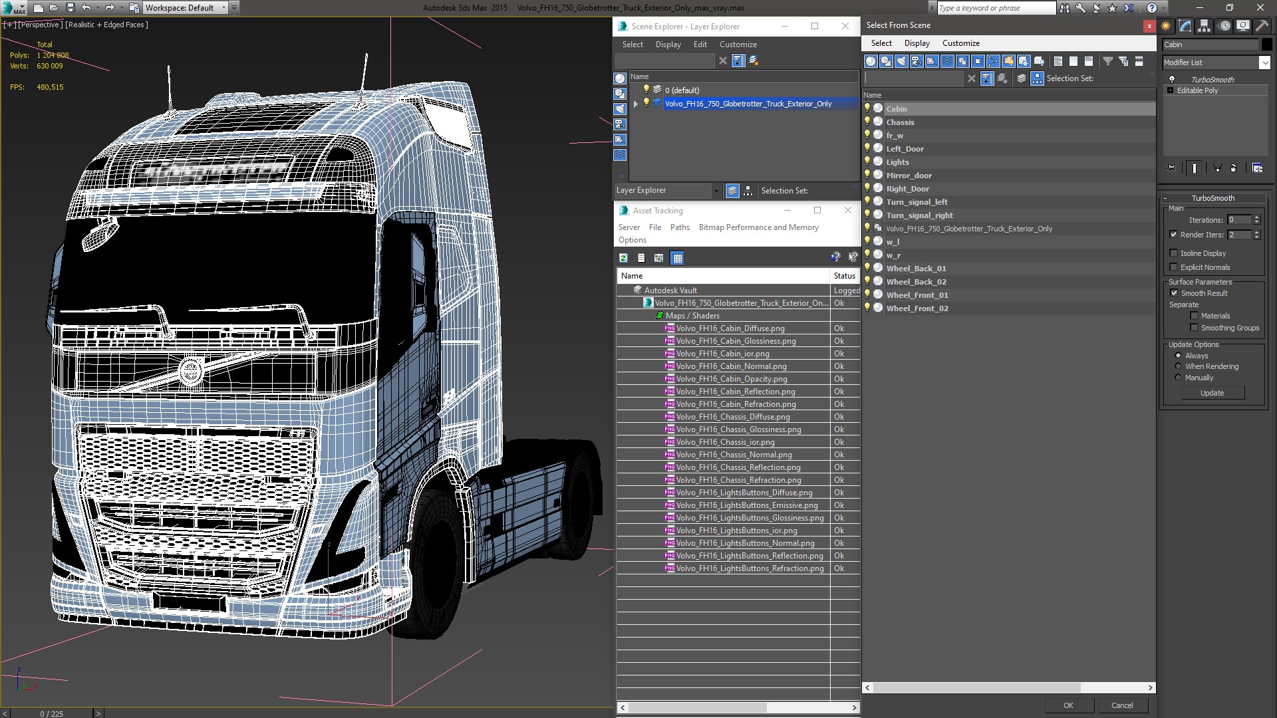Open Layer Explorer type dropdown arrow

tap(716, 191)
